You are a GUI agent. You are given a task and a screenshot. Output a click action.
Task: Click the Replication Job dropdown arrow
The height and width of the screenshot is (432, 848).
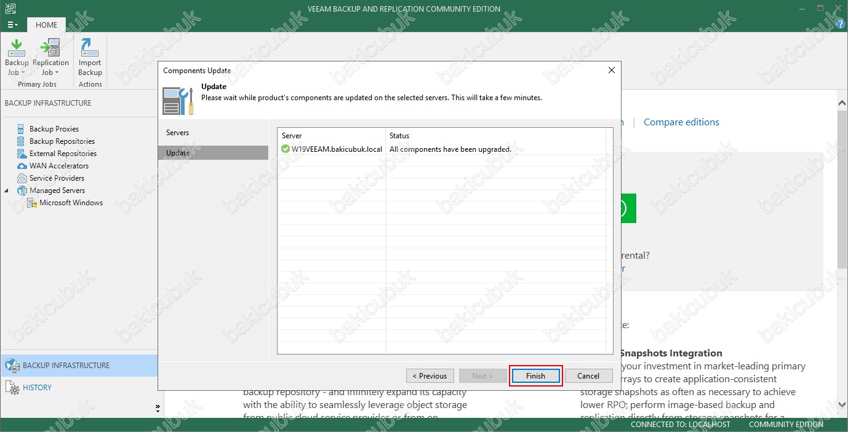pos(57,73)
